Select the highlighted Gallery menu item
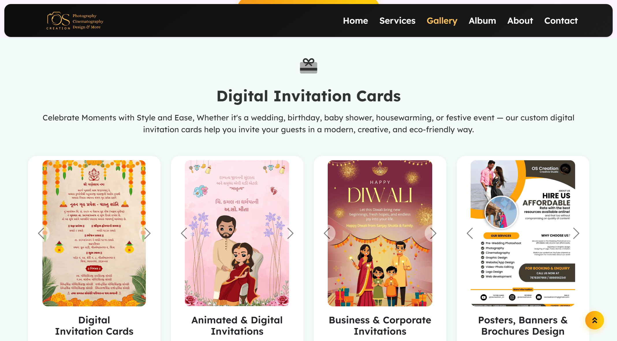 point(442,21)
